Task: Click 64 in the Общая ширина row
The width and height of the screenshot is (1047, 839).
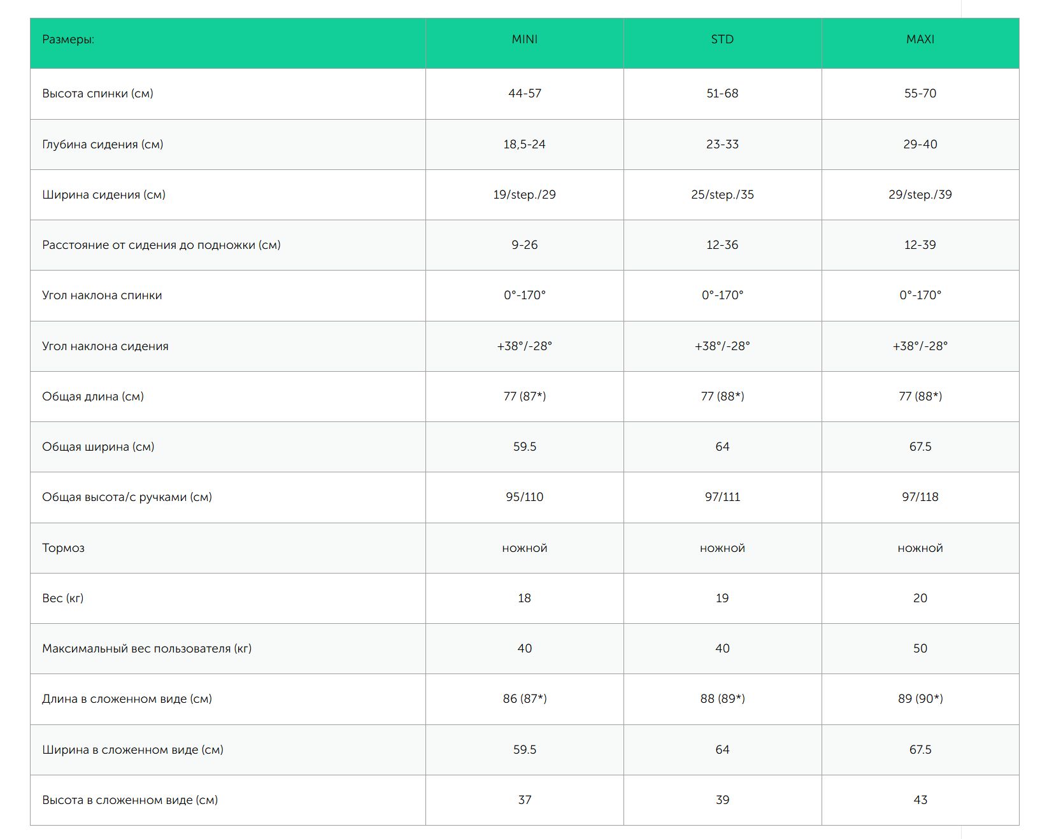Action: 722,447
